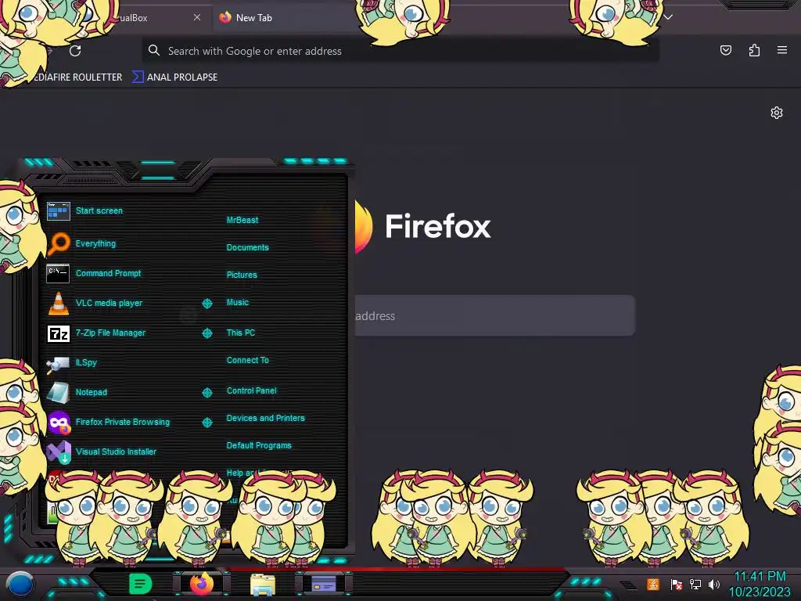Expand Firefox Private Browsing jump list arrow
The height and width of the screenshot is (601, 801).
[207, 422]
